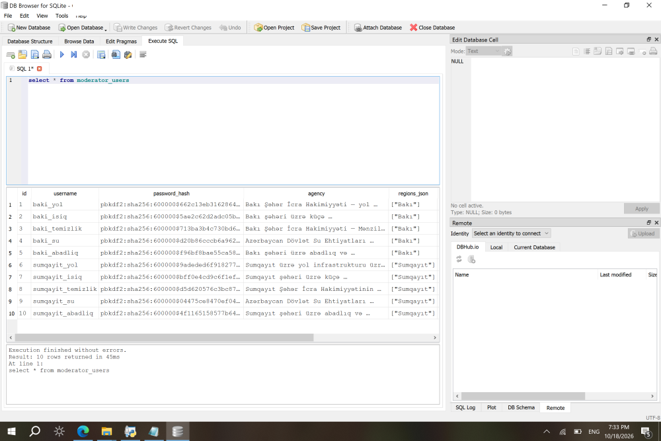The image size is (661, 441).
Task: Show the SQL Log panel tab
Action: pyautogui.click(x=465, y=408)
